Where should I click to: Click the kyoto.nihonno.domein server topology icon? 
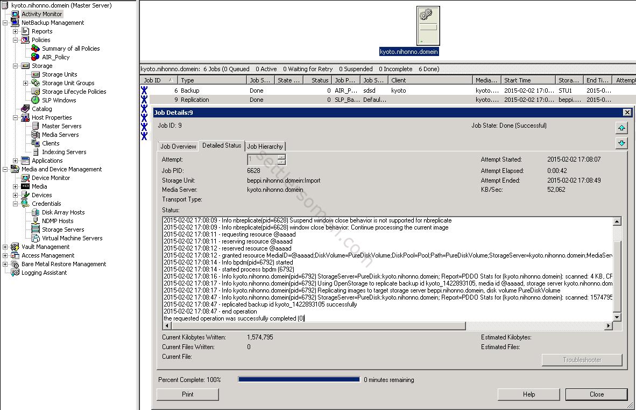[428, 26]
